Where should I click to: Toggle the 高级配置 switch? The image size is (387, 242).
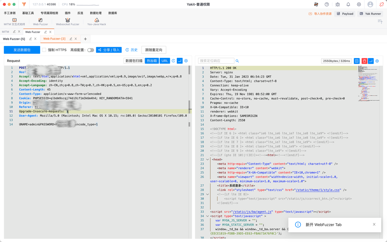[90, 50]
